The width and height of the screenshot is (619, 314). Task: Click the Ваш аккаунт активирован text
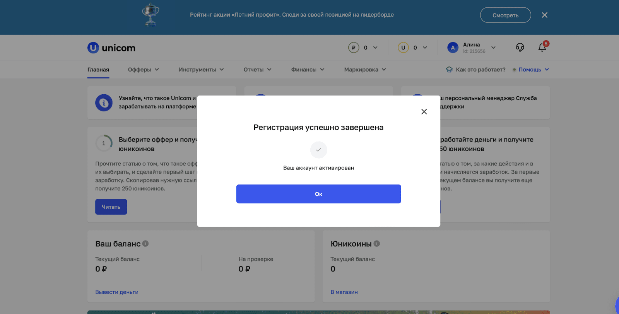[x=318, y=168]
